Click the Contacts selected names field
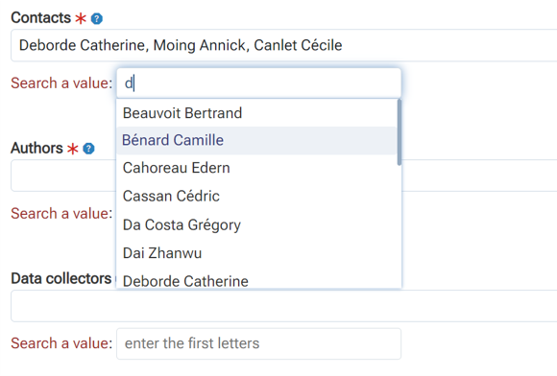 click(284, 45)
